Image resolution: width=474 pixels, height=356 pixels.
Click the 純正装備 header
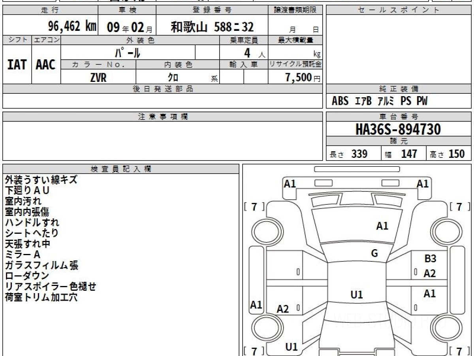point(399,89)
